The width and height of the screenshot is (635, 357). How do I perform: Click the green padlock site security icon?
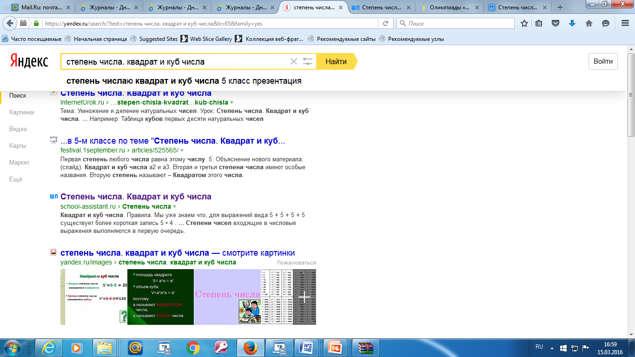click(x=36, y=23)
